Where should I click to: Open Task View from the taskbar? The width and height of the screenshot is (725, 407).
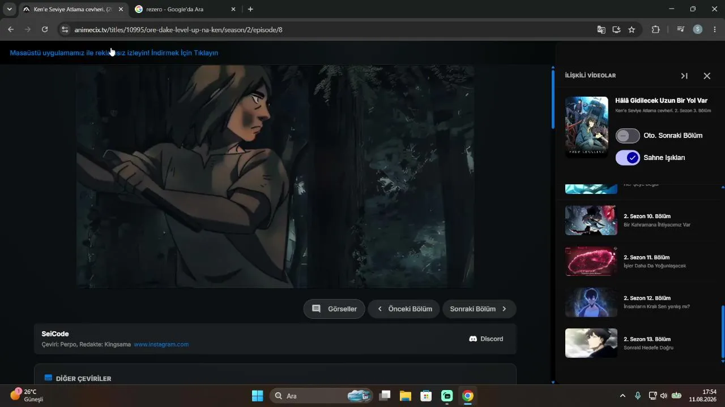click(385, 396)
